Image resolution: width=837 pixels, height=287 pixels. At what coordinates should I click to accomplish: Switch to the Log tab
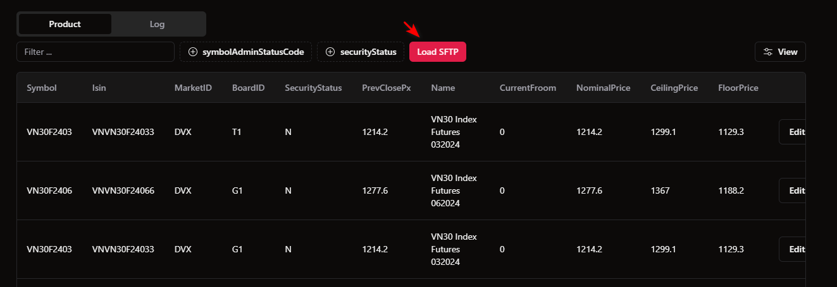pyautogui.click(x=158, y=24)
